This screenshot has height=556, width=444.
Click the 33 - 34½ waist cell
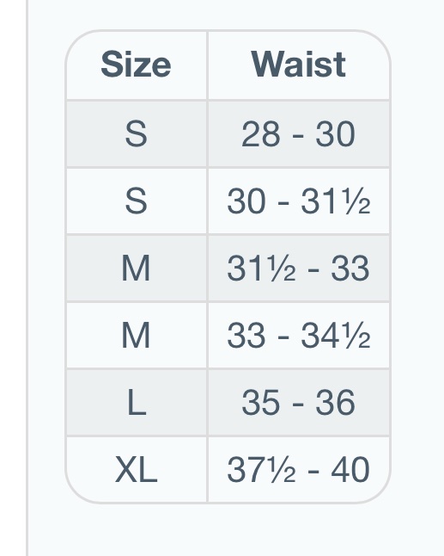299,335
